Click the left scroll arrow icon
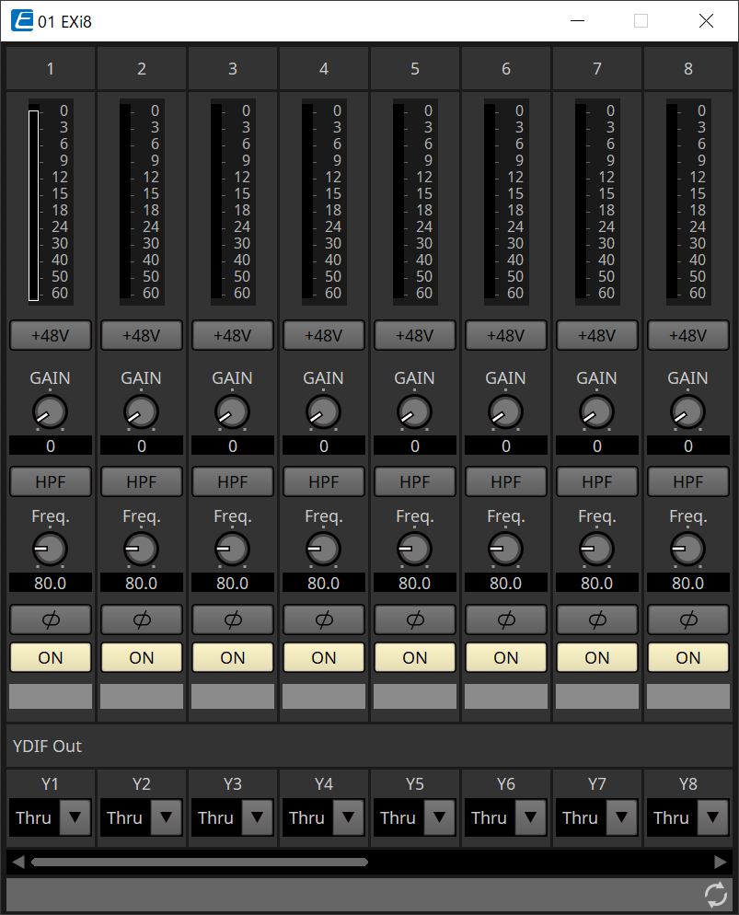 click(17, 862)
